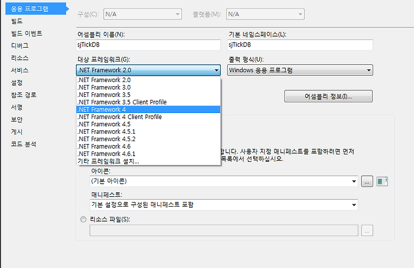The height and width of the screenshot is (268, 414).
Task: Click the 어셈블리 이름 text field
Action: [x=148, y=45]
